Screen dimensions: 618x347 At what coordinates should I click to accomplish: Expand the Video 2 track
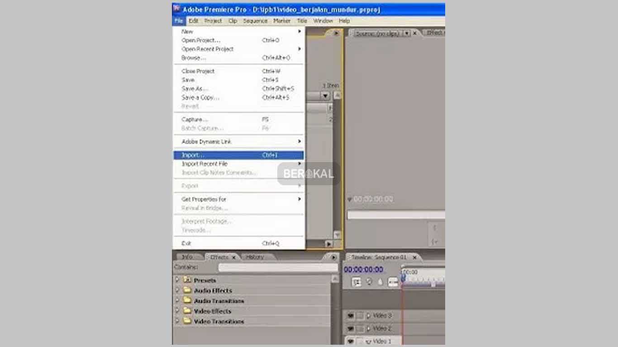[x=368, y=328]
